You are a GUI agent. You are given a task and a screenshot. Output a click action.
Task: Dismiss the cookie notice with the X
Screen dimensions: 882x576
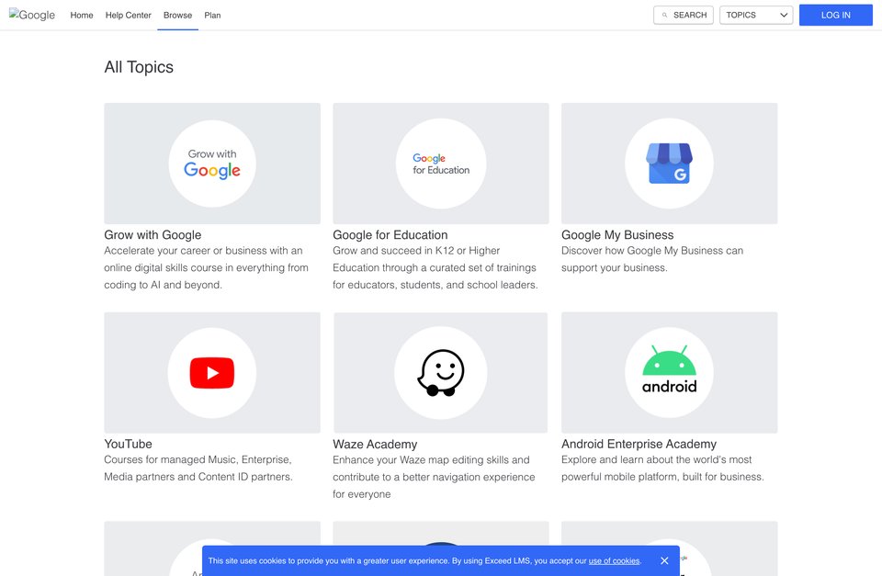click(664, 560)
